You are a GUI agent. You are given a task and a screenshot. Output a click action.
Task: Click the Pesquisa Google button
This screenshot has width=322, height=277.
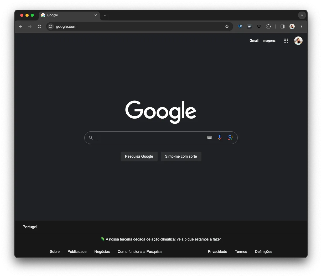pyautogui.click(x=139, y=156)
